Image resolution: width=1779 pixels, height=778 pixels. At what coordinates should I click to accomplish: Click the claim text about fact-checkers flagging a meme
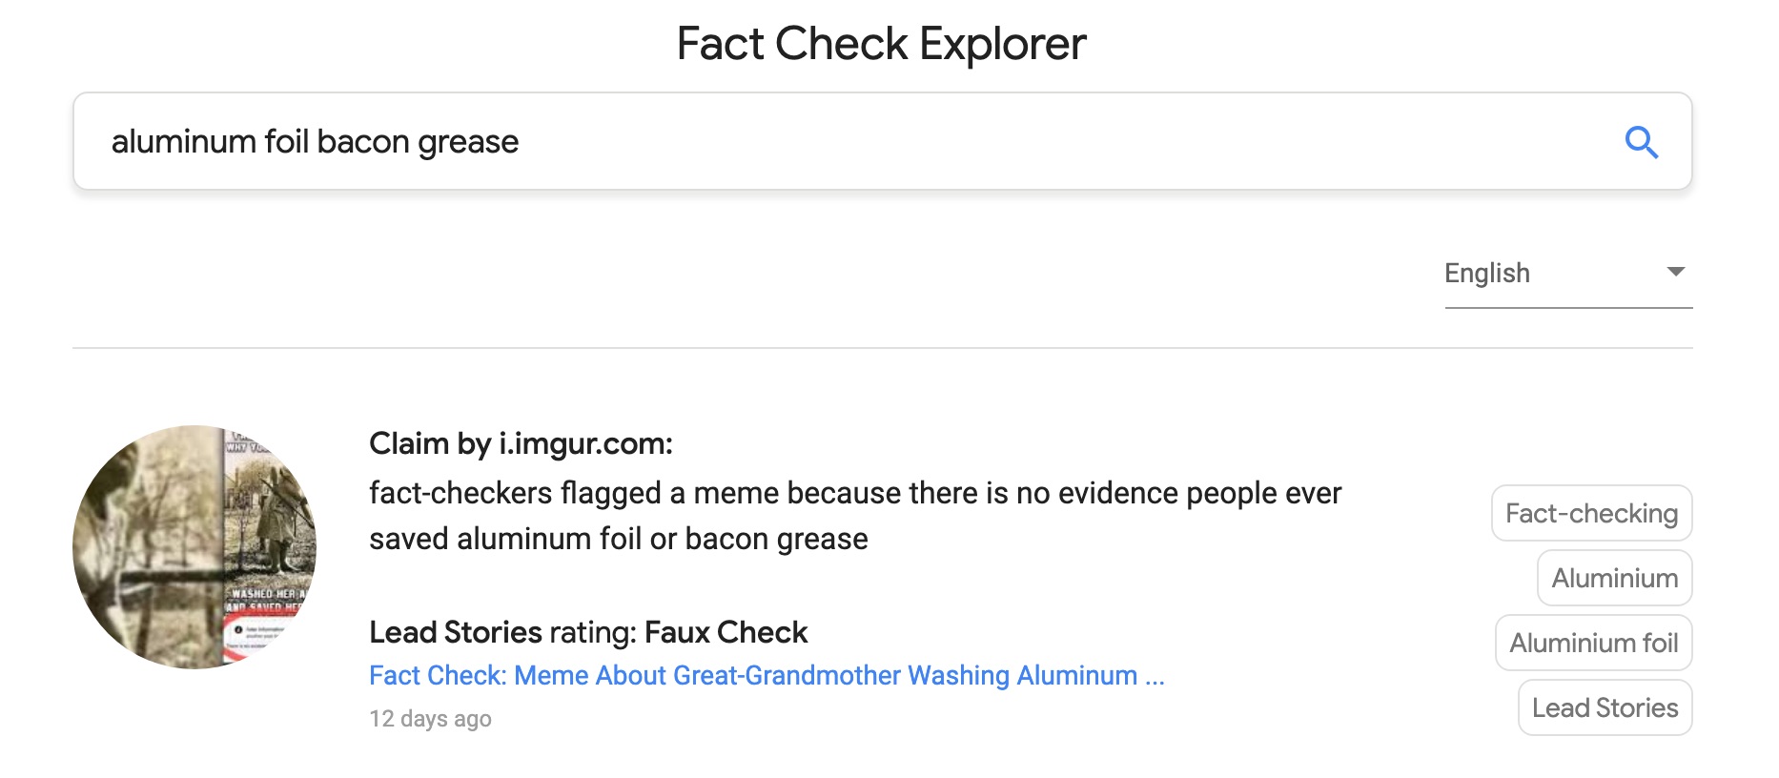[855, 516]
